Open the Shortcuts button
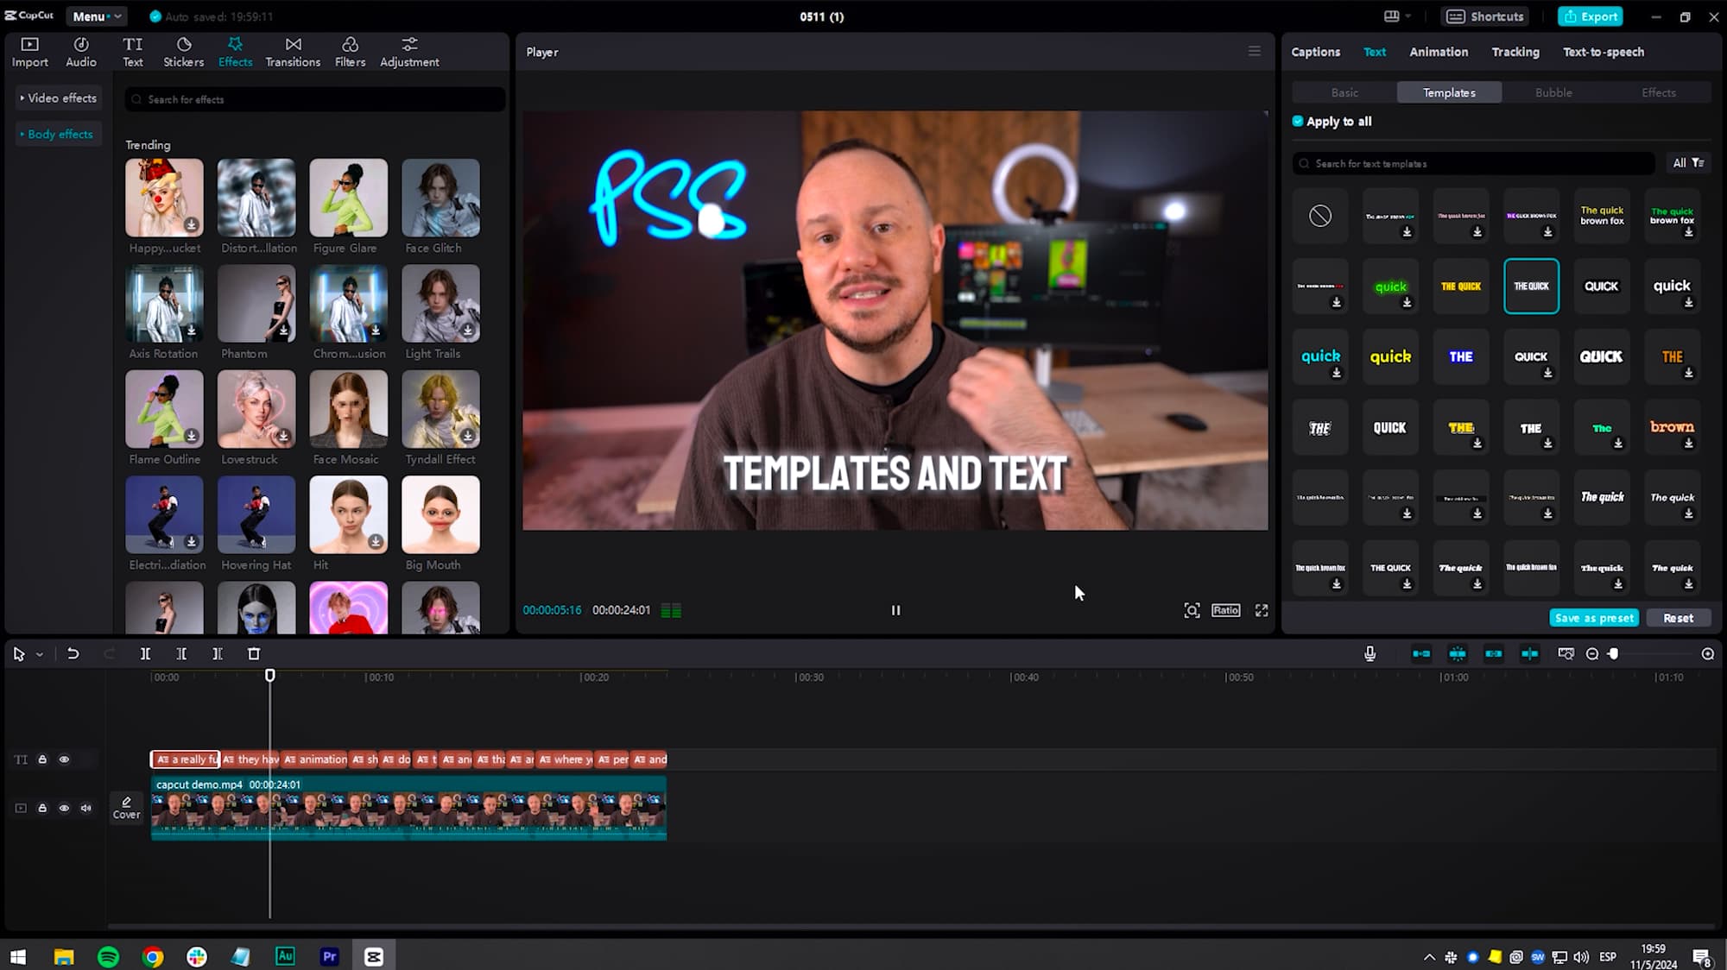The image size is (1727, 970). point(1486,16)
